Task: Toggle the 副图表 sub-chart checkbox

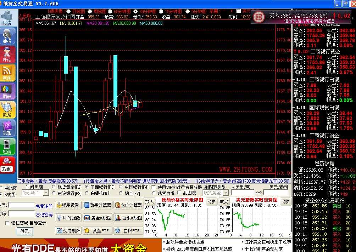Action: [179, 193]
